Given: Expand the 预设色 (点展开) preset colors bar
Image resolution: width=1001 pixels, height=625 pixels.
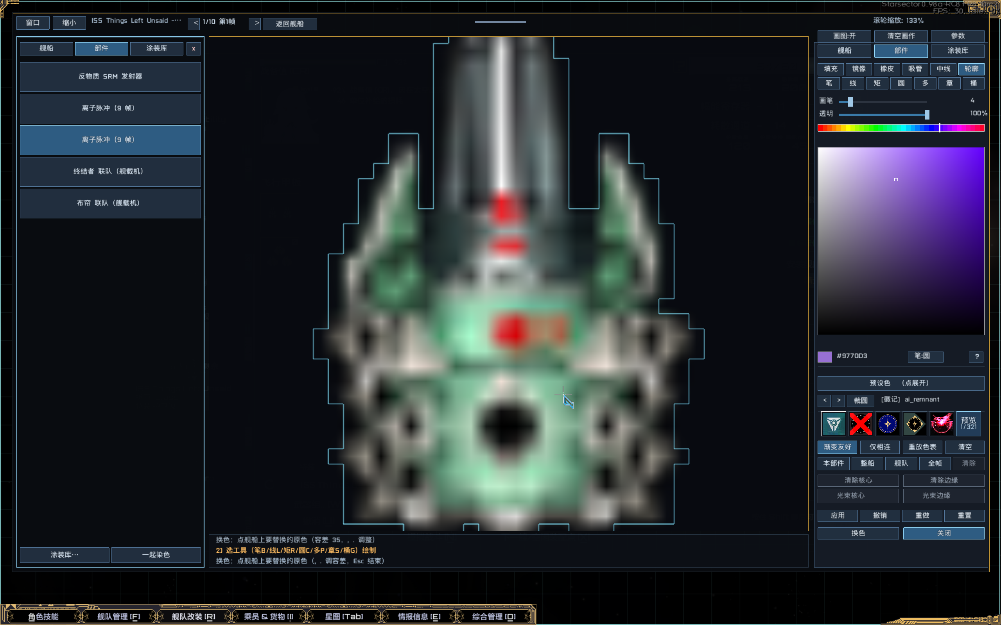Looking at the screenshot, I should point(901,383).
